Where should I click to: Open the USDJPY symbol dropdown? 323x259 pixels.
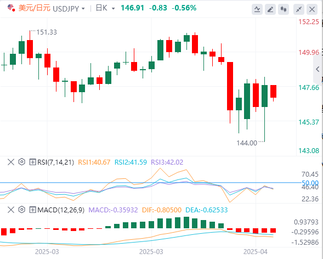coord(83,9)
